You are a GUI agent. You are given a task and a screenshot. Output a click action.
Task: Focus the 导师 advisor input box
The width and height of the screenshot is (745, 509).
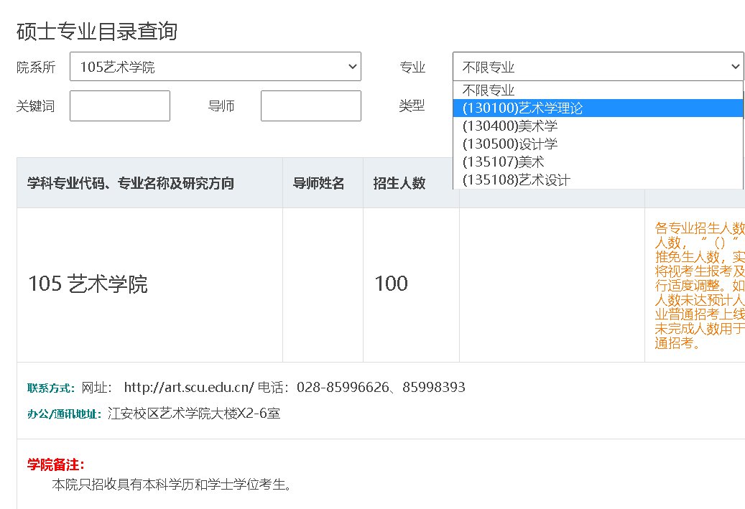(310, 106)
